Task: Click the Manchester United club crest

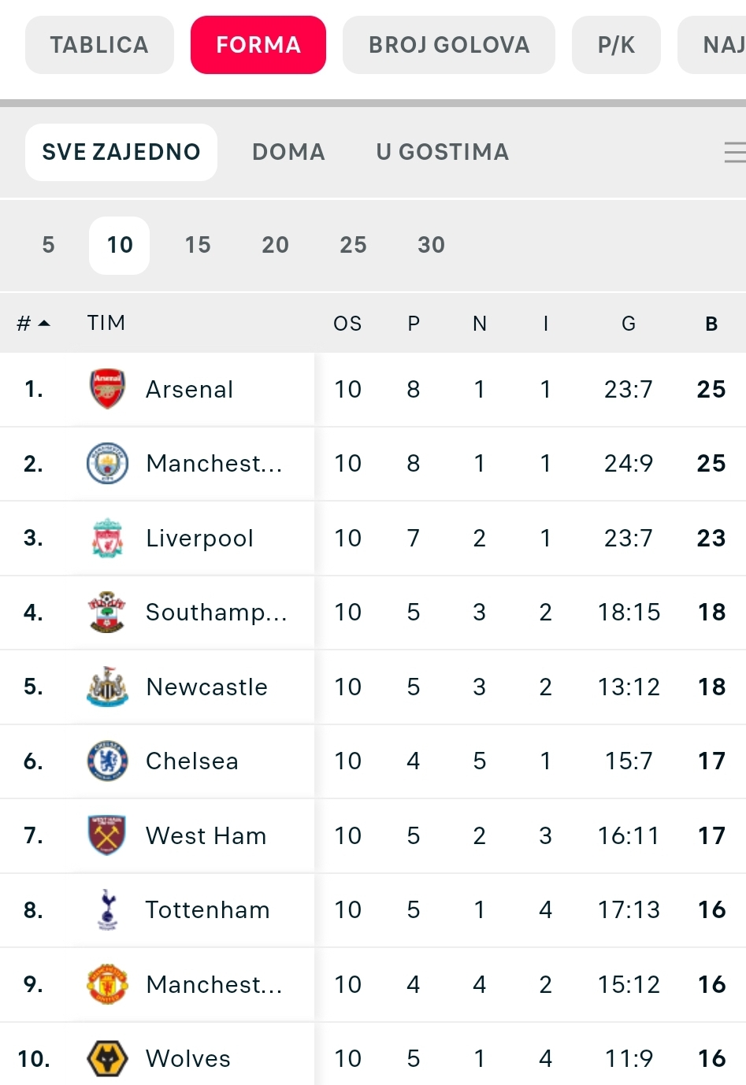Action: (x=107, y=984)
